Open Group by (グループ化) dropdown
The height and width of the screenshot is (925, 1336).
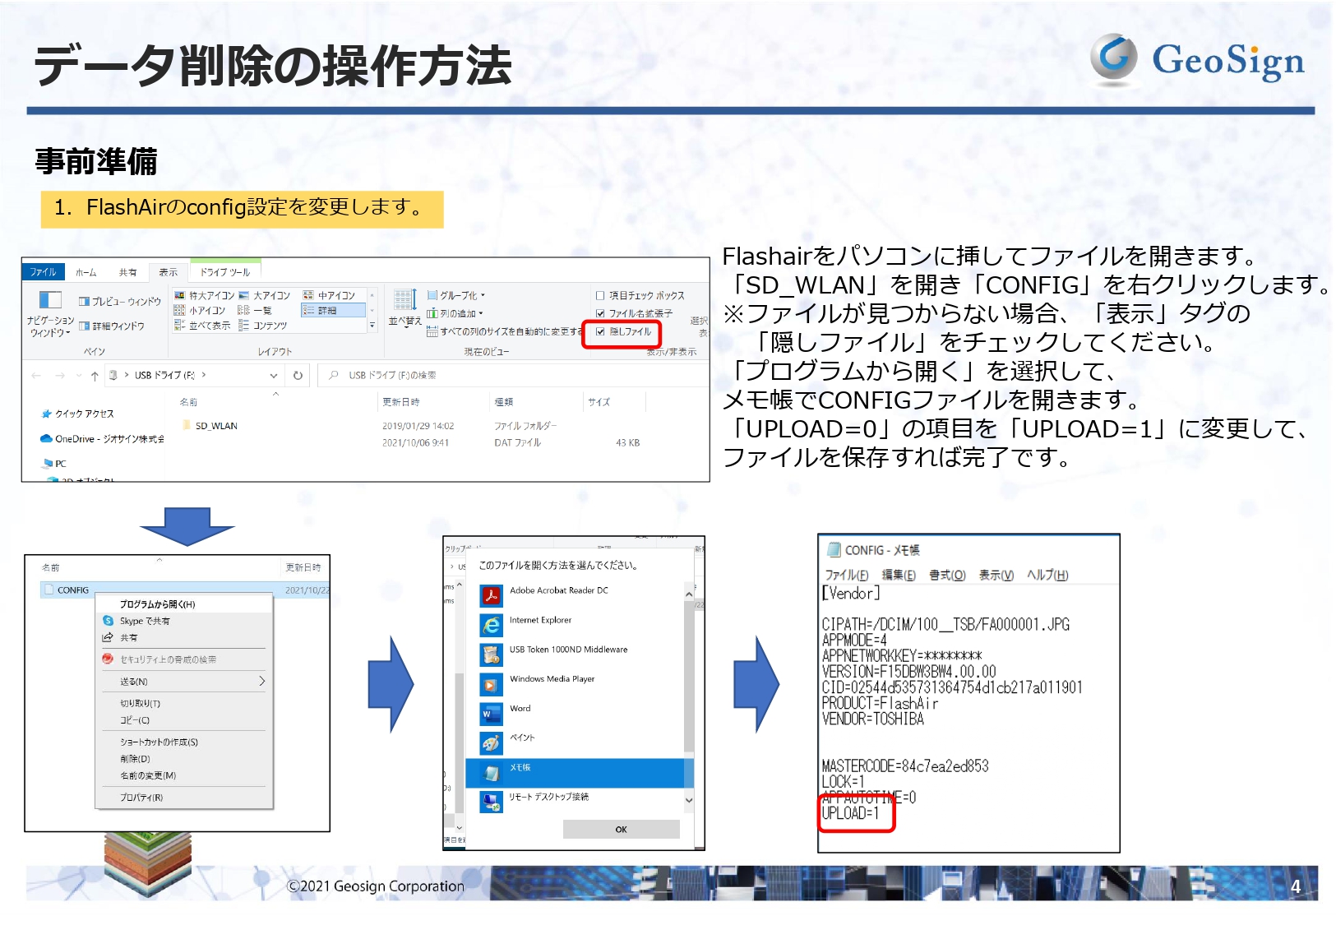pos(456,295)
